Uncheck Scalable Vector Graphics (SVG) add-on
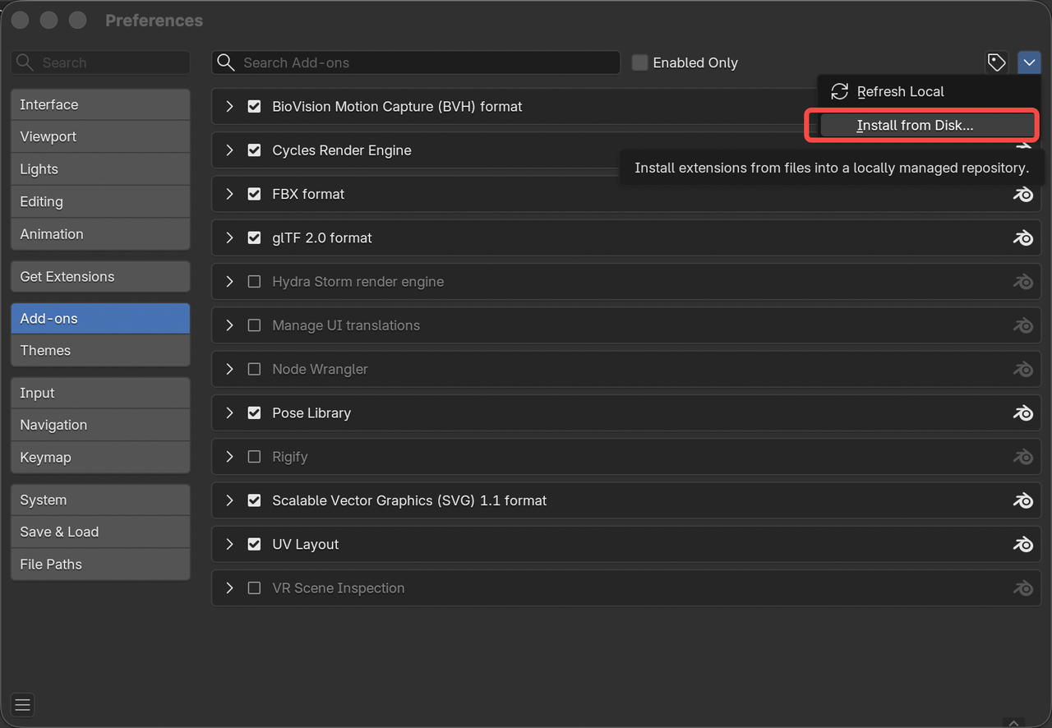The width and height of the screenshot is (1052, 728). pos(254,500)
